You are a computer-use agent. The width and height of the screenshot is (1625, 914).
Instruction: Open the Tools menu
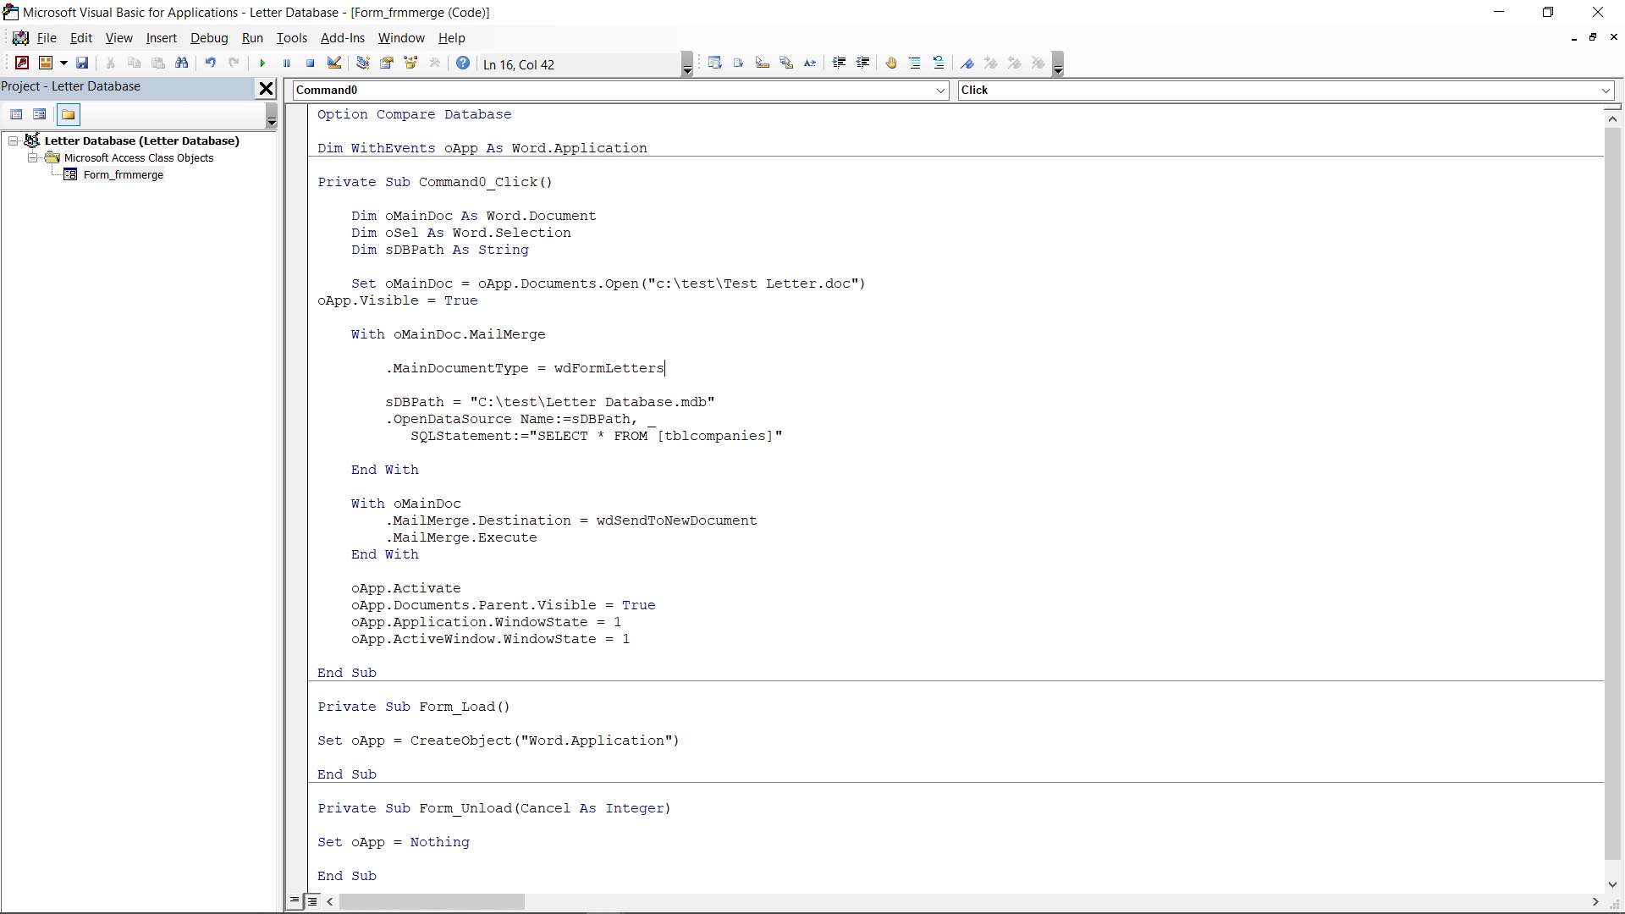tap(292, 38)
